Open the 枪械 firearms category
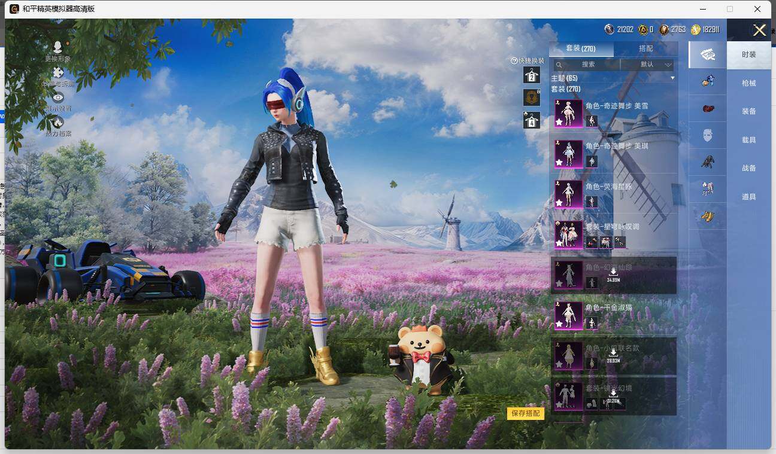 [x=749, y=83]
